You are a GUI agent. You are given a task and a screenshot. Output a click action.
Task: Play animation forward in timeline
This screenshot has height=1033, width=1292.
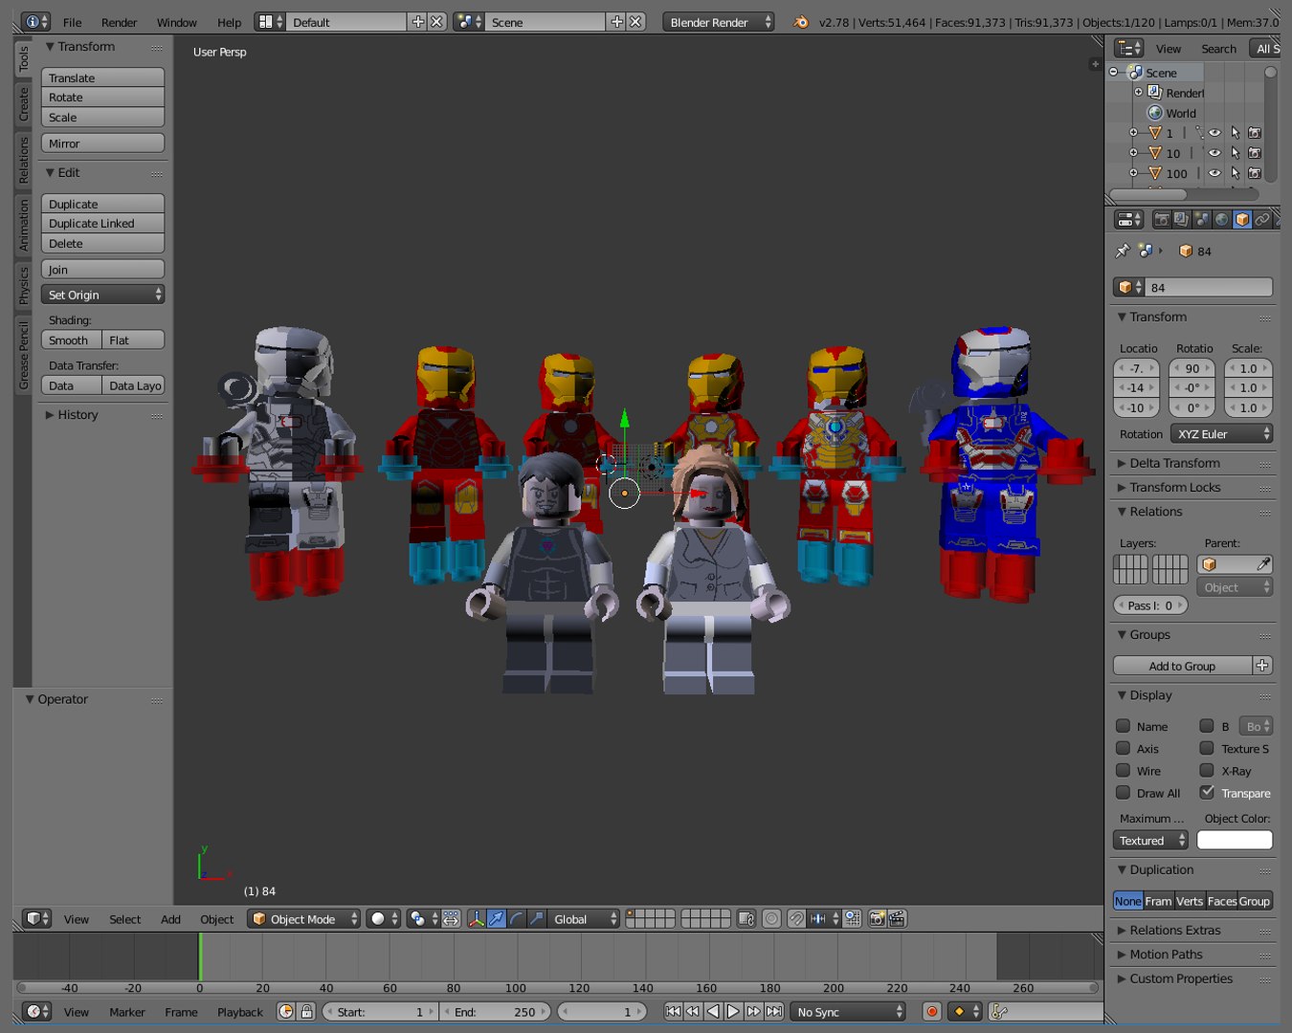[733, 1011]
